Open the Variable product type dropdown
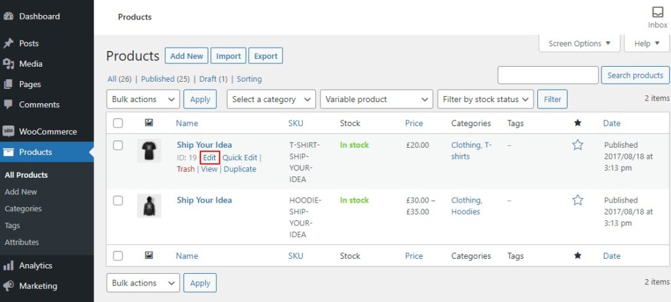 click(377, 99)
